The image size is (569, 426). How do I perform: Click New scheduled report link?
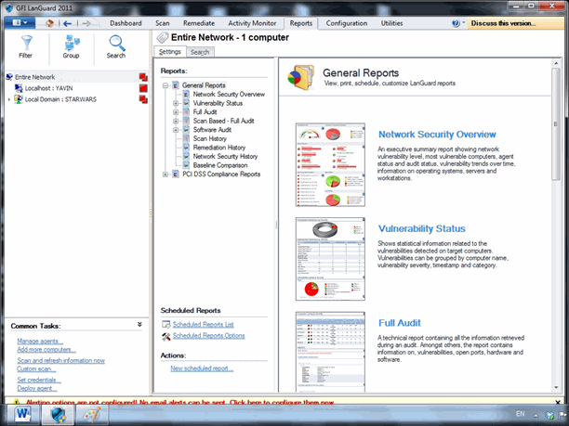[x=202, y=368]
